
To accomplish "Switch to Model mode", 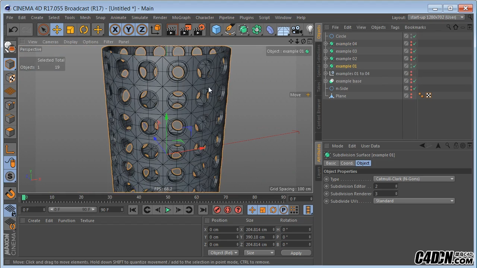I will pyautogui.click(x=10, y=64).
